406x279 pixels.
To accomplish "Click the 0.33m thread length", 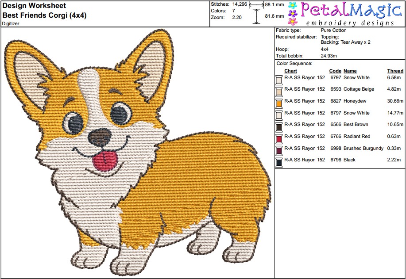I will point(394,148).
